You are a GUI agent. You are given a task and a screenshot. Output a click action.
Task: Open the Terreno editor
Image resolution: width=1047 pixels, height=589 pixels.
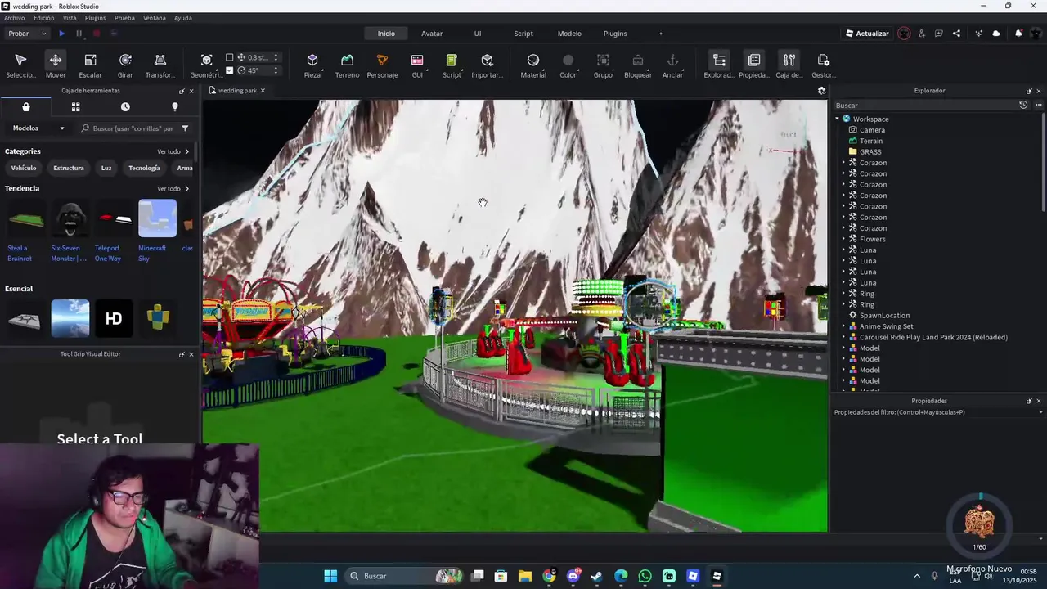click(347, 65)
